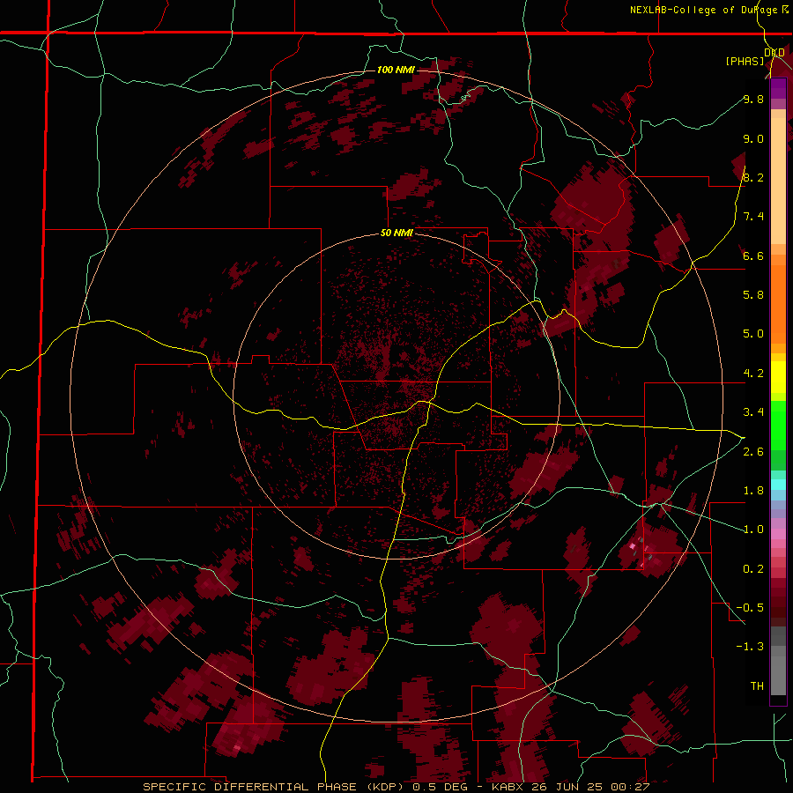Click the pink segment of color bar

tap(778, 534)
